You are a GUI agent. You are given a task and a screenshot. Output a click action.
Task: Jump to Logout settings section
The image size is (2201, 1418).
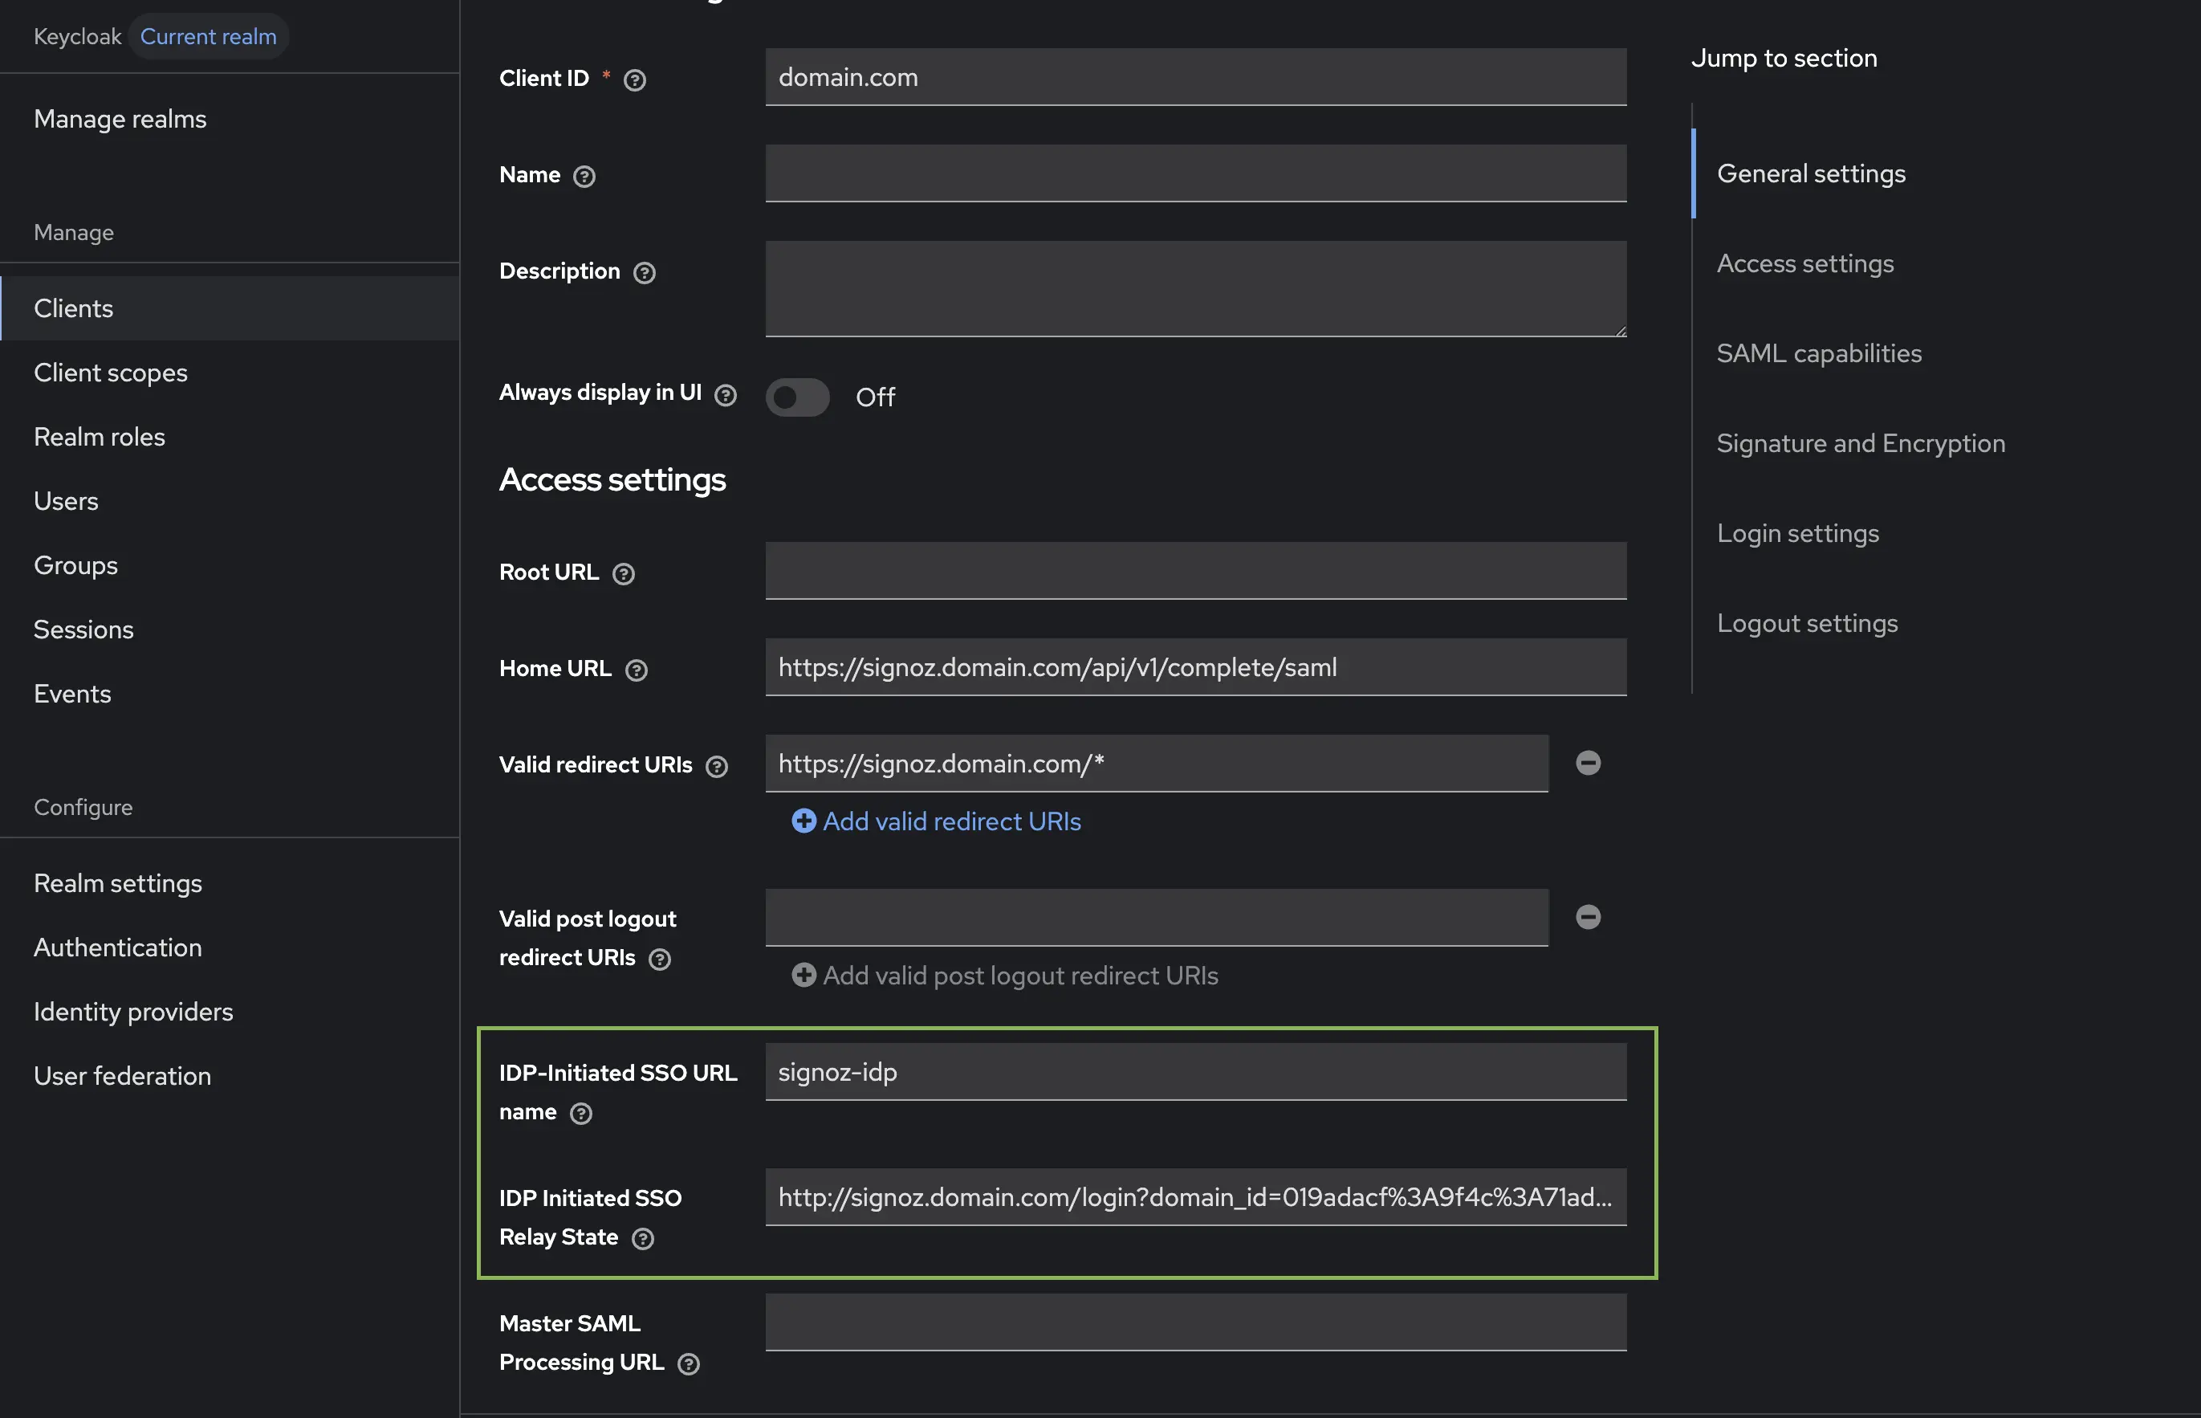tap(1807, 623)
